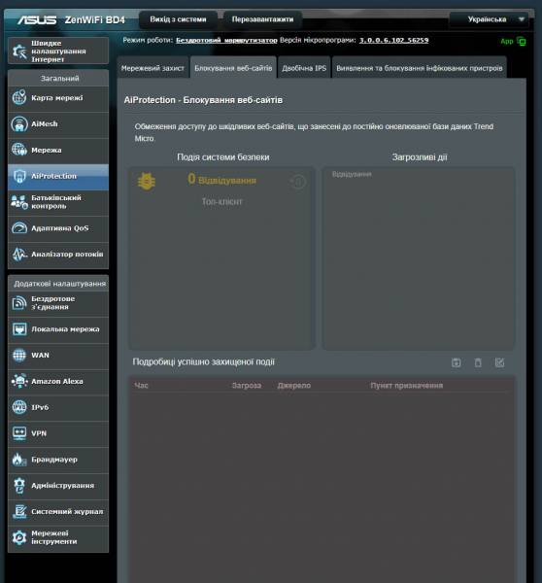Click the Локальна мережа LAN icon
The height and width of the screenshot is (583, 542).
coord(19,329)
